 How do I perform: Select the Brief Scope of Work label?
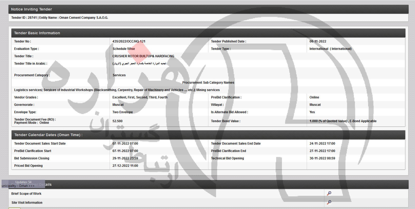pos(26,194)
